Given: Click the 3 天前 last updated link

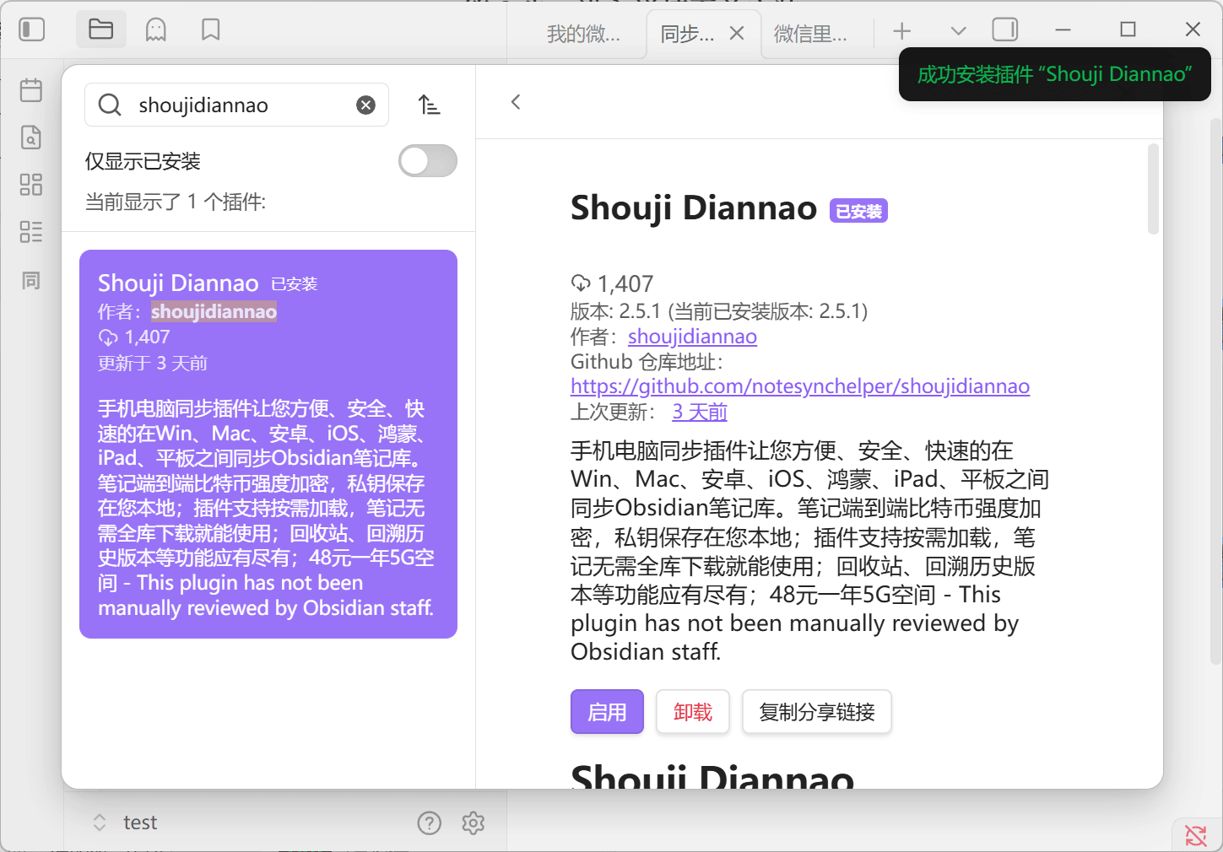Looking at the screenshot, I should click(x=700, y=412).
